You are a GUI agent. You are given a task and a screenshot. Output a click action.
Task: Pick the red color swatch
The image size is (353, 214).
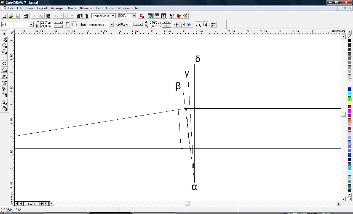coord(350,107)
